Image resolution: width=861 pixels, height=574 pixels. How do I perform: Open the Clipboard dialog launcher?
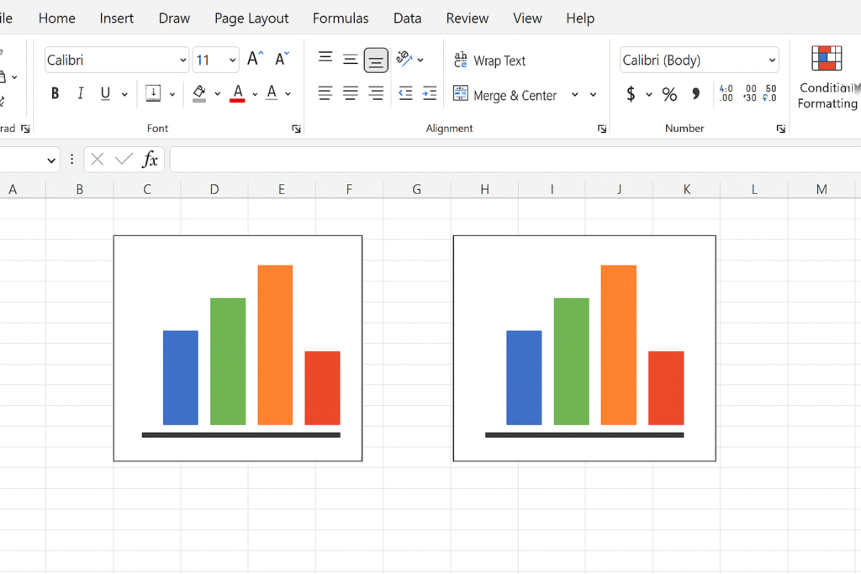[x=25, y=129]
